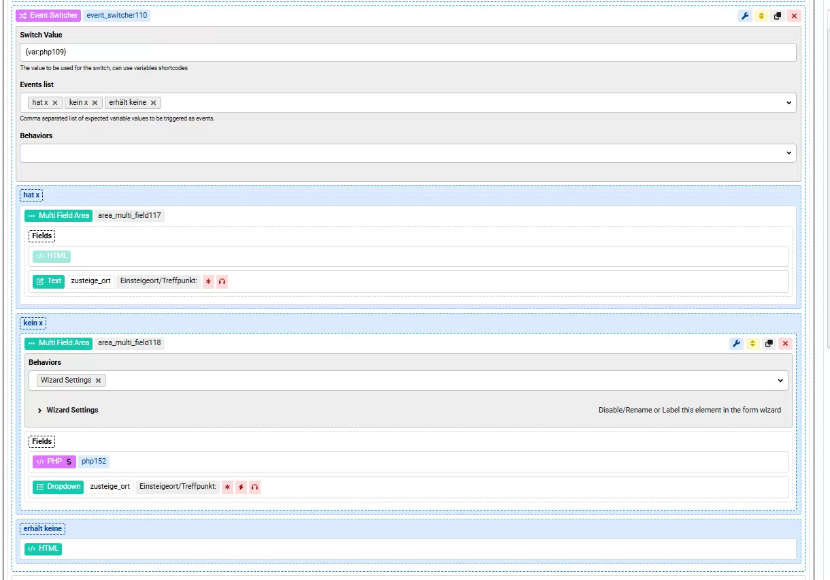Remove 'kein x' tag from Events list
Screen dimensions: 830x580
[95, 103]
